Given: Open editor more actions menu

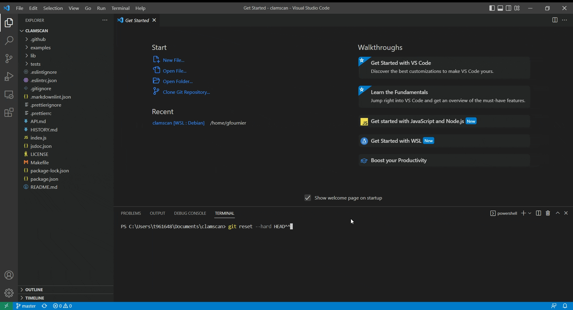Looking at the screenshot, I should (564, 20).
